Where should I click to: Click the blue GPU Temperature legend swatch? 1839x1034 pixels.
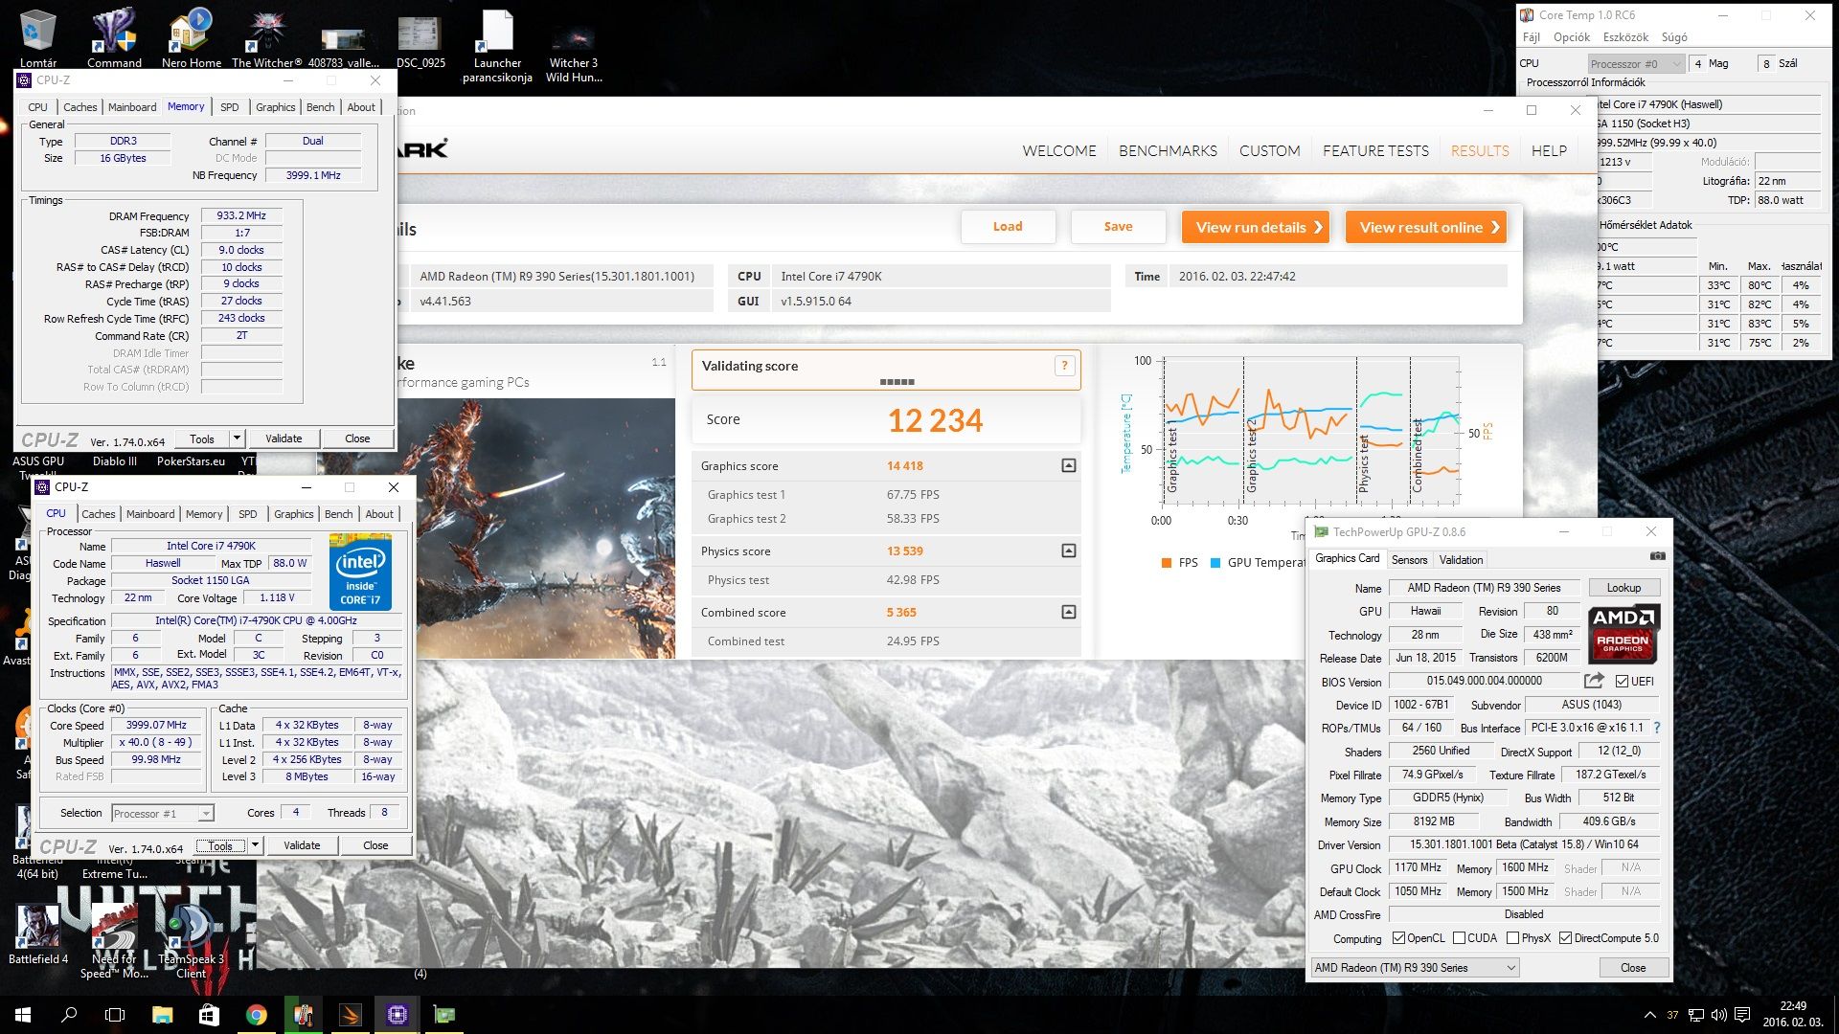point(1215,563)
